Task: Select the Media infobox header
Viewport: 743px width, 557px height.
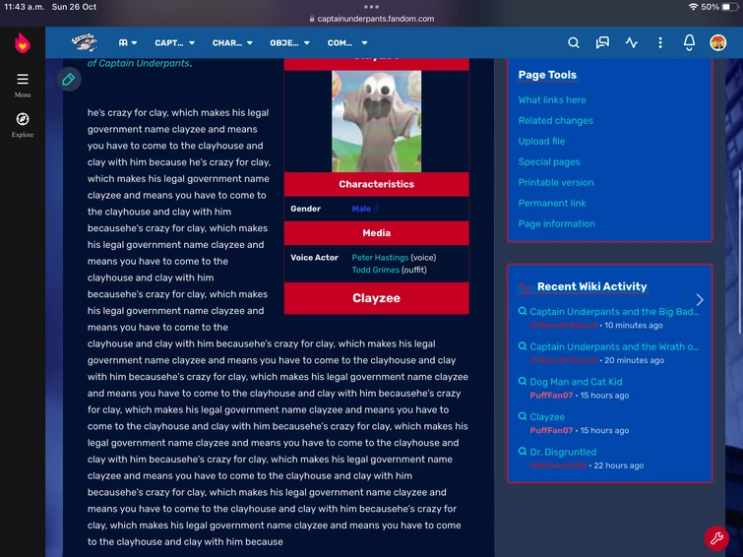Action: 376,233
